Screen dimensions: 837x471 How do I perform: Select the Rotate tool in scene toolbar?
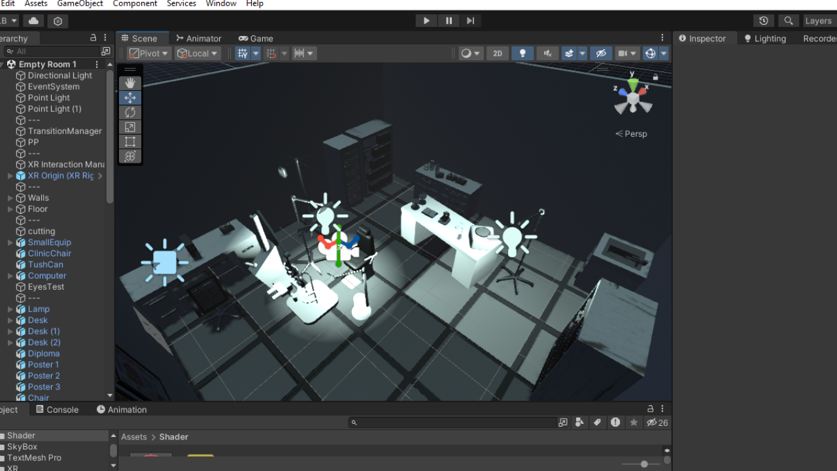130,113
